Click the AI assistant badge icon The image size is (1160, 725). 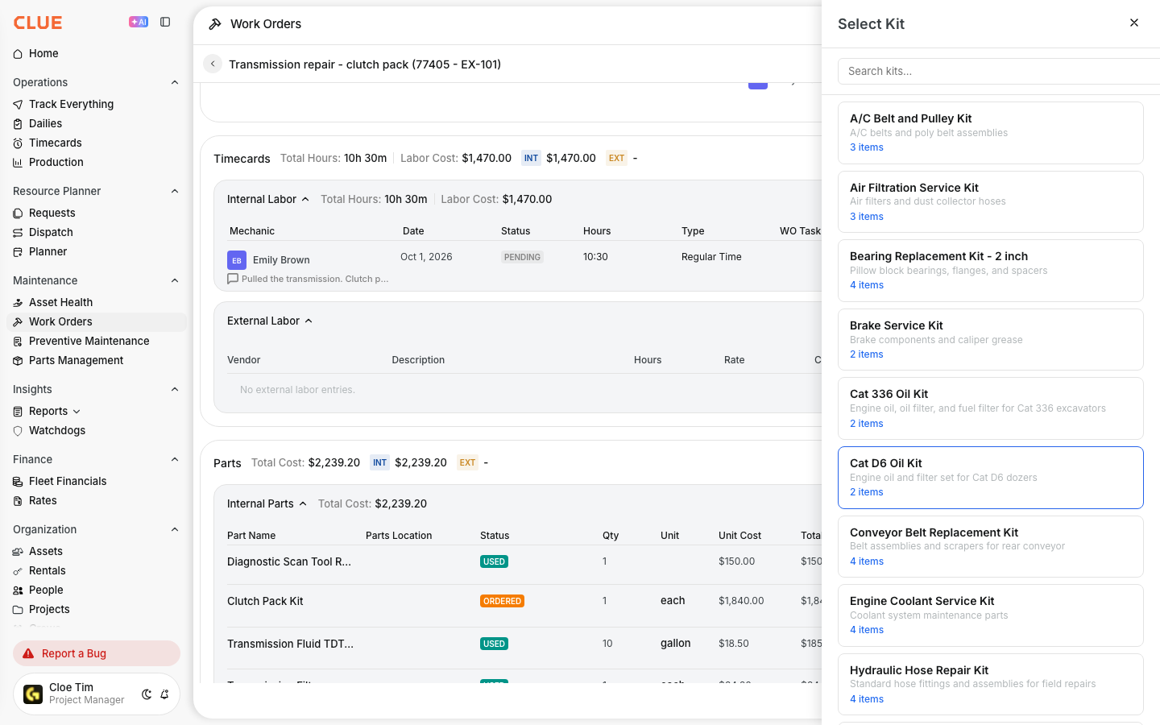click(139, 22)
